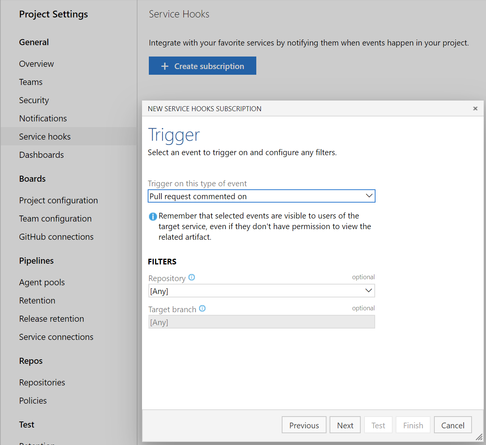Viewport: 486px width, 445px height.
Task: Select Policies in the sidebar
Action: pos(33,401)
